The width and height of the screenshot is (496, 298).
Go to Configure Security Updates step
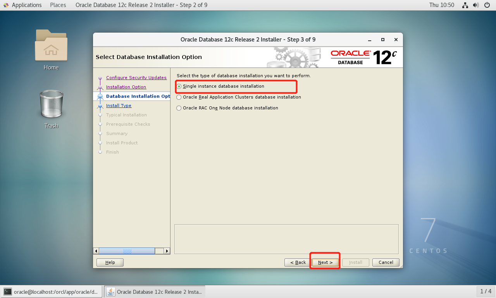[136, 78]
